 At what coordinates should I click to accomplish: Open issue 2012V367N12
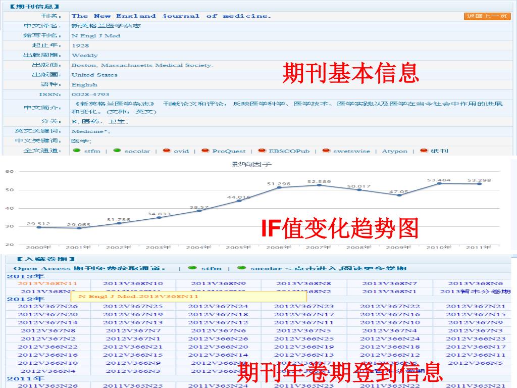[x=218, y=323]
